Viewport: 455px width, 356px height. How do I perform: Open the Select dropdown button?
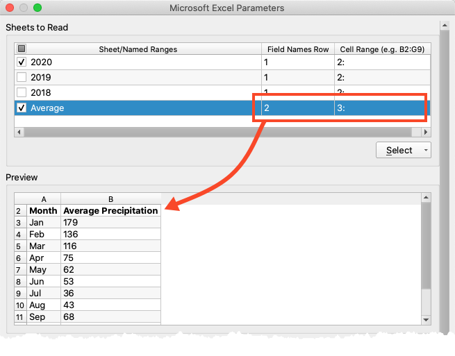403,150
